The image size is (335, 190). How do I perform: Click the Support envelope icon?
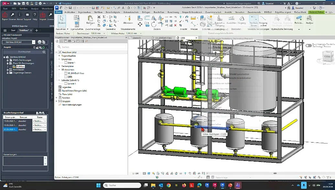[27, 15]
